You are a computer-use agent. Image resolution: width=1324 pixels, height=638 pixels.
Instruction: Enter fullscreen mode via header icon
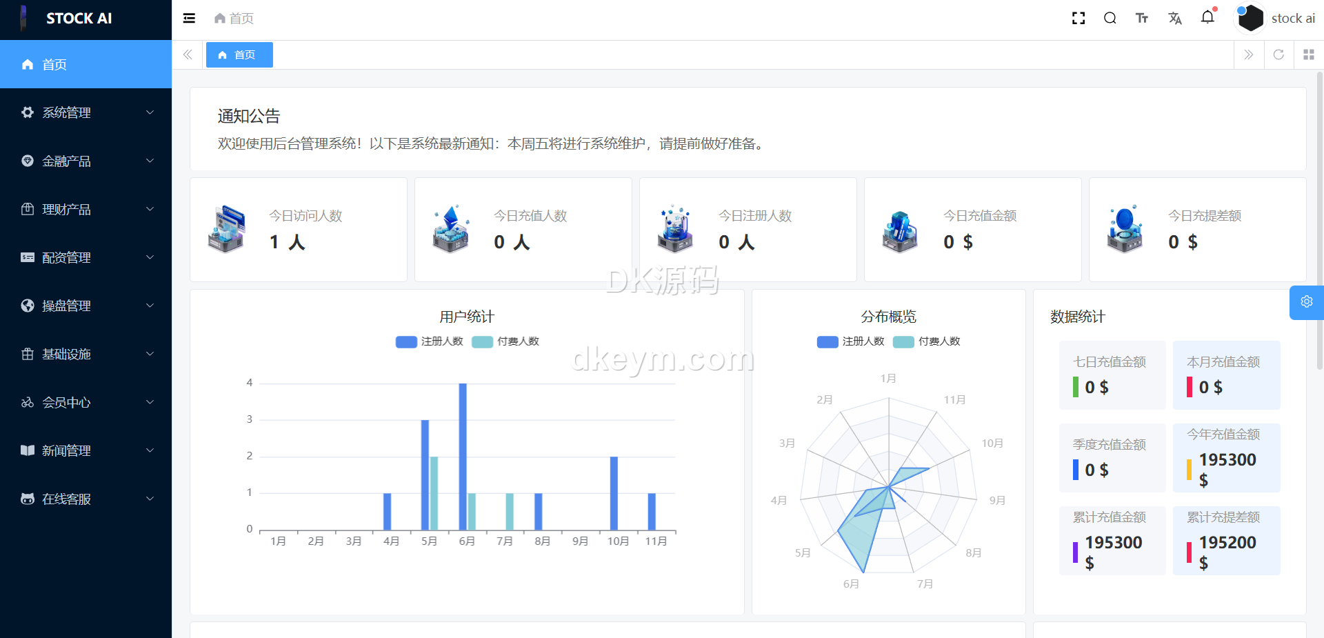pos(1079,19)
